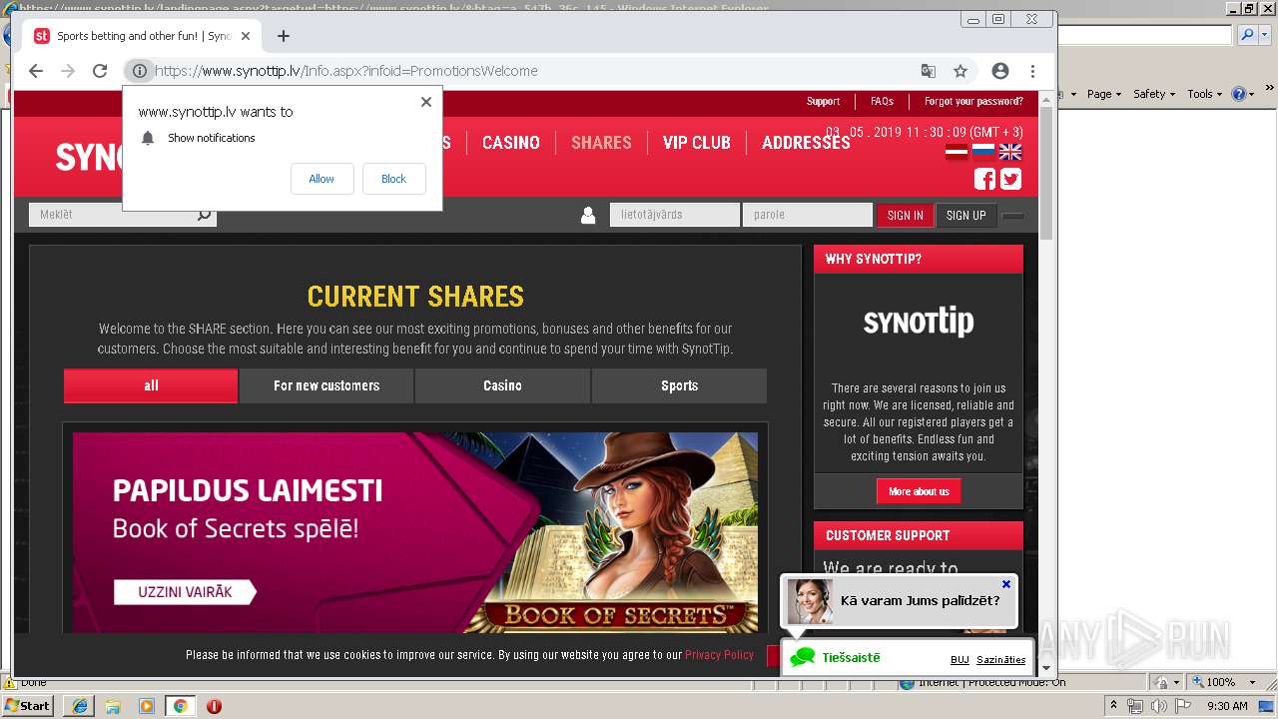
Task: Open the Privacy Policy link
Action: [x=719, y=655]
